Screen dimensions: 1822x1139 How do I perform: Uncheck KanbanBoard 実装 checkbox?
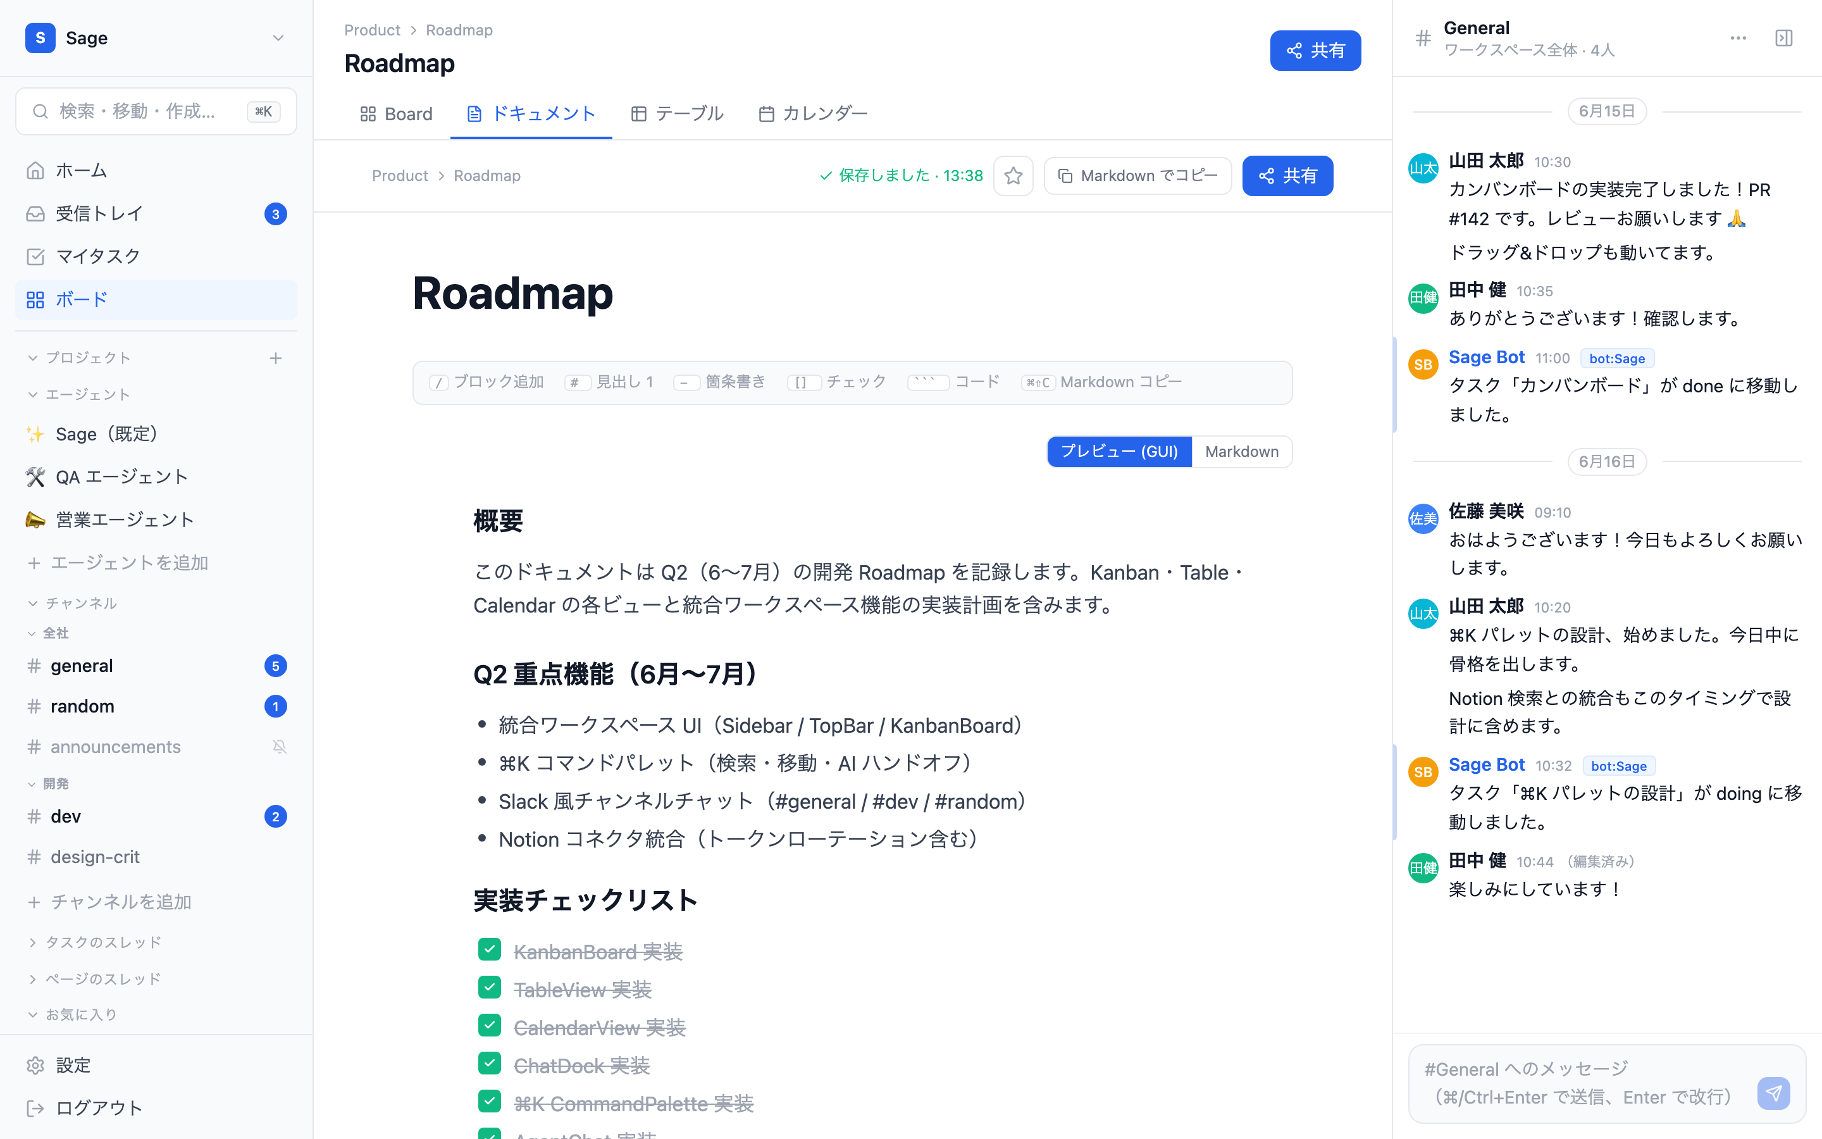tap(490, 949)
